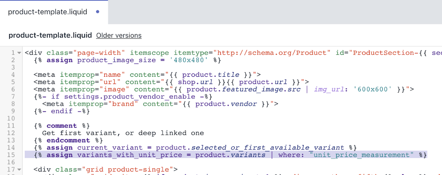Switch to the product-template.liquid tab
Image resolution: width=442 pixels, height=175 pixels.
coord(47,12)
